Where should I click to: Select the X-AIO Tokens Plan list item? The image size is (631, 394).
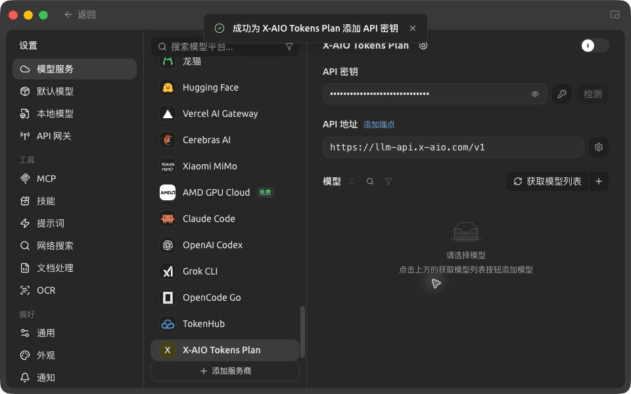tap(225, 350)
